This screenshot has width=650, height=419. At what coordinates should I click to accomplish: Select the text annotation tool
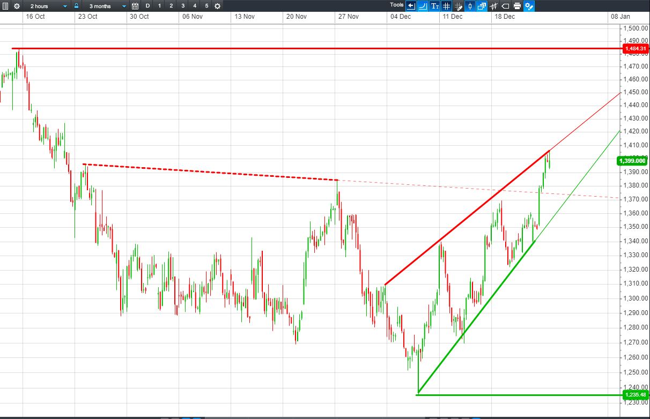tap(434, 6)
